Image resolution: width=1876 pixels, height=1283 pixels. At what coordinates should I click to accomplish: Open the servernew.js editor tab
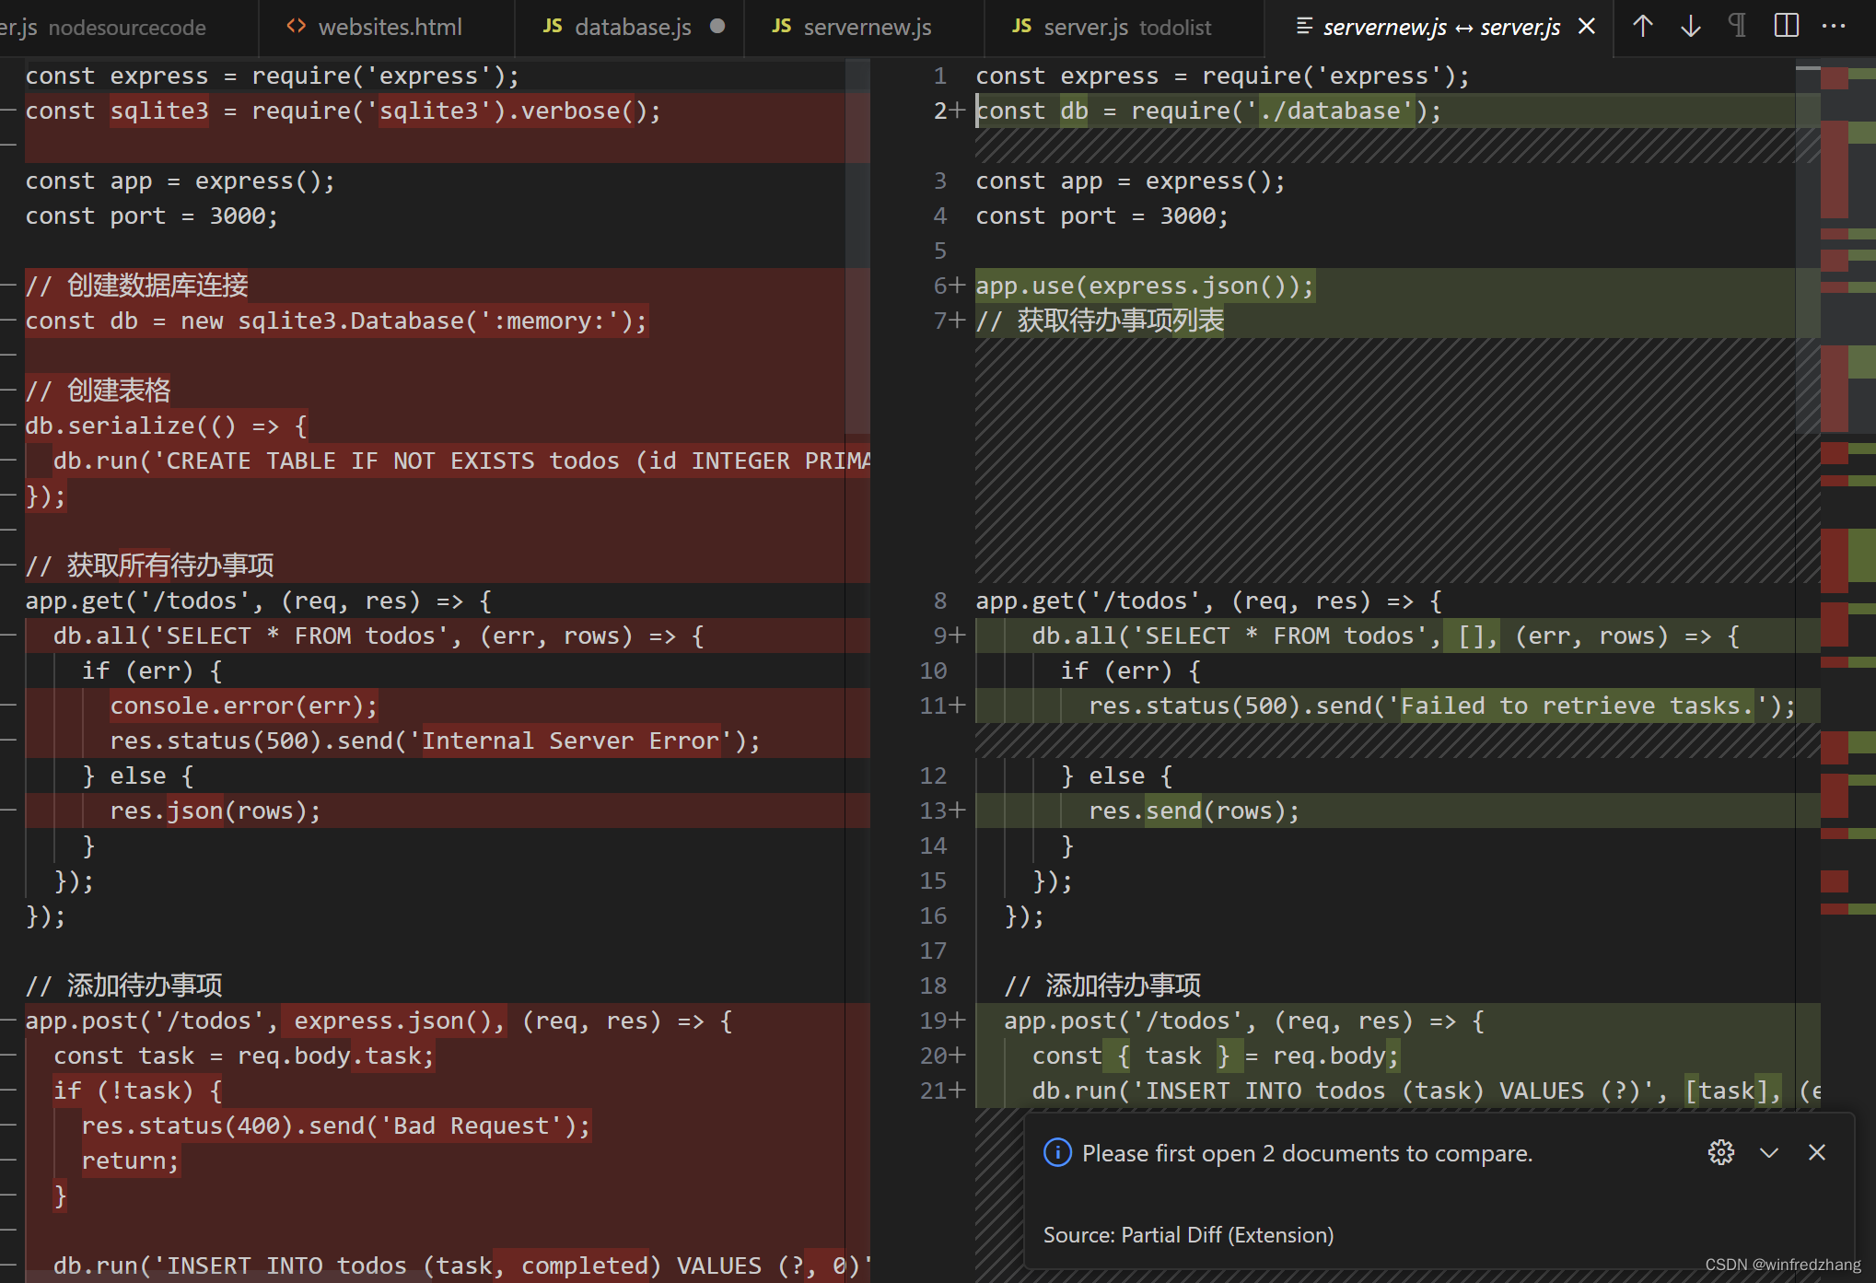[x=867, y=28]
